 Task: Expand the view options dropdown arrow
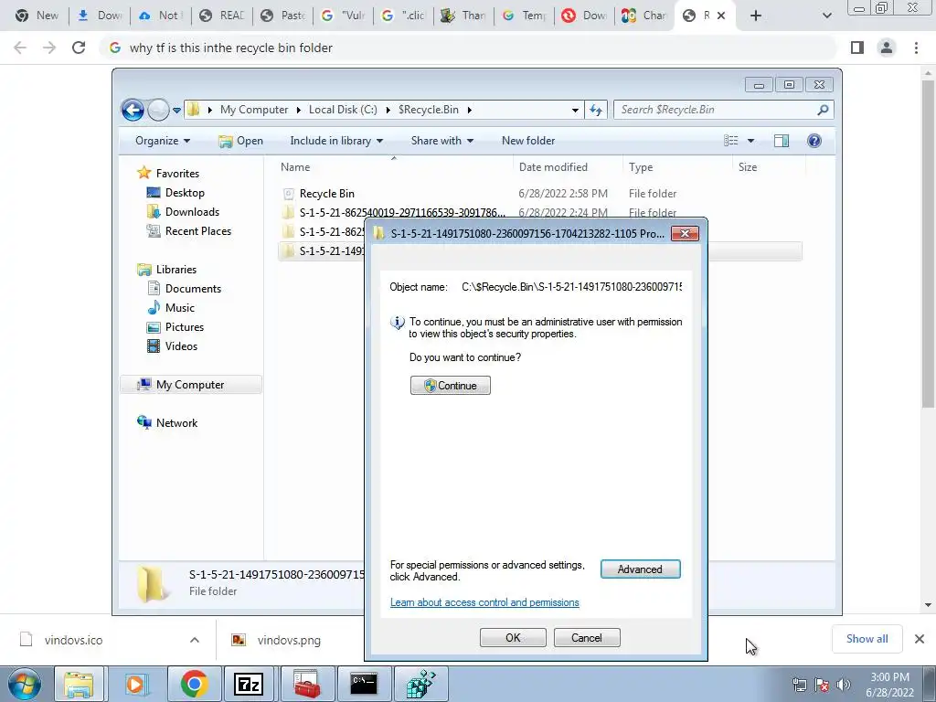point(751,141)
